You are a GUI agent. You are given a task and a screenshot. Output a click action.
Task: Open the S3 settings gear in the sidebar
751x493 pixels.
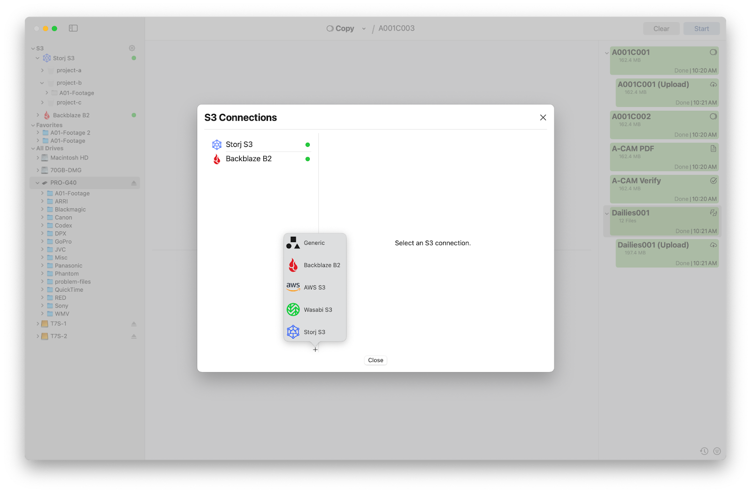(132, 48)
